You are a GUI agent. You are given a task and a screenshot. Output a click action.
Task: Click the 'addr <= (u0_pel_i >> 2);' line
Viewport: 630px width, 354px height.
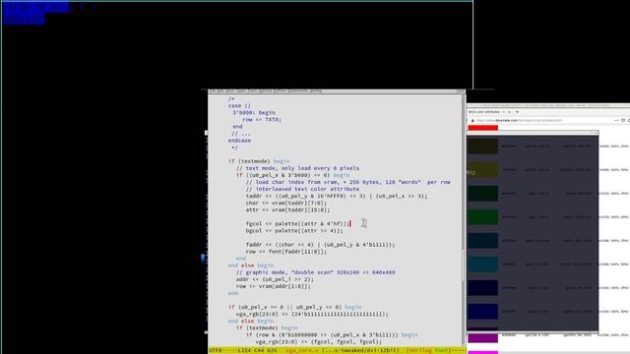point(274,279)
